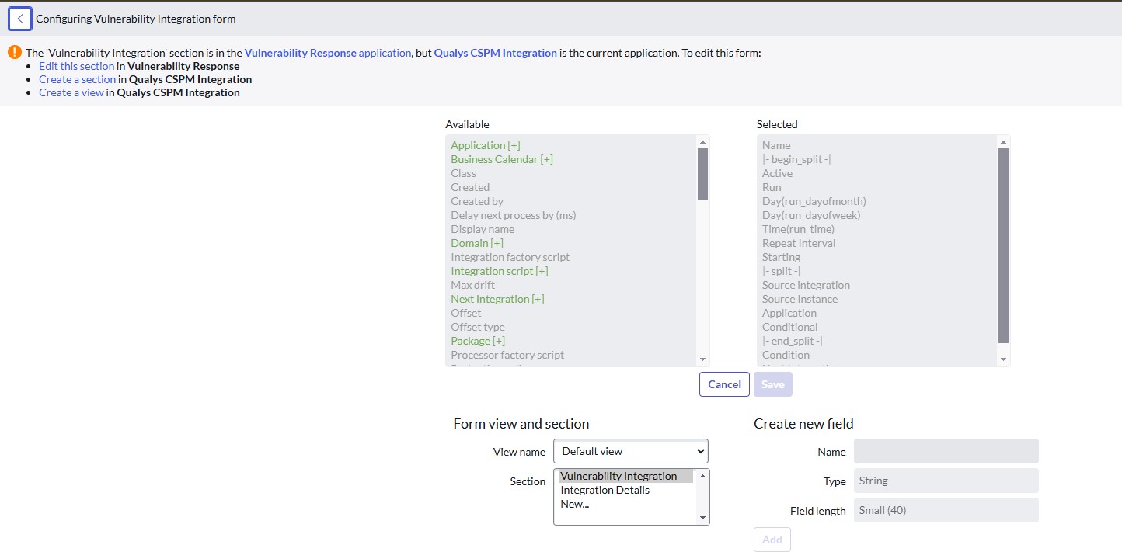Open the Create a view link

click(x=71, y=92)
